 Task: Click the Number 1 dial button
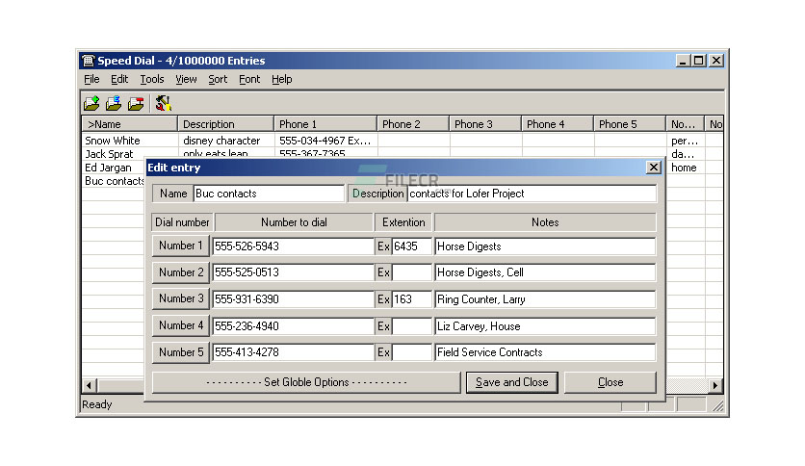click(181, 246)
